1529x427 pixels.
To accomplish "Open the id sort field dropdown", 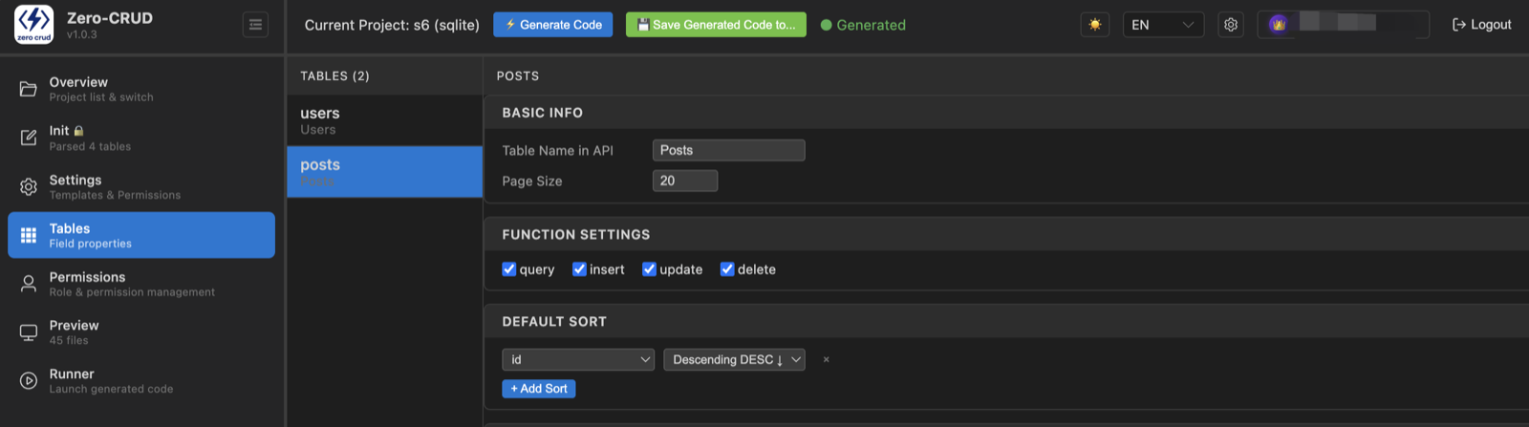I will tap(578, 360).
